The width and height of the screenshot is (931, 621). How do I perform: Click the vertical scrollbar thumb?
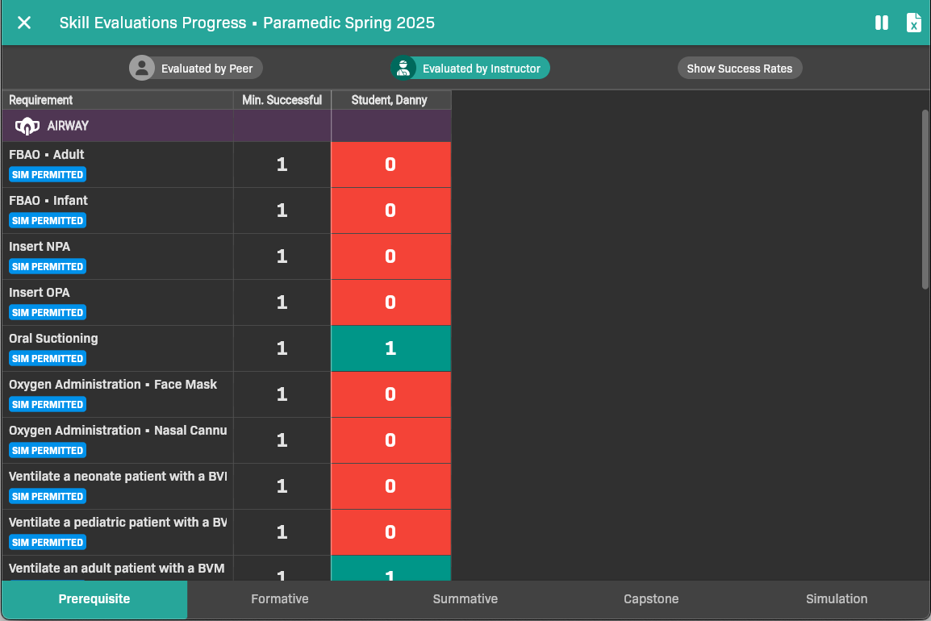(925, 198)
